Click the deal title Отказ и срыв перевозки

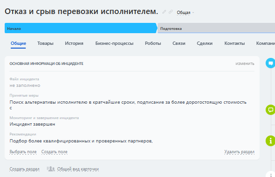coord(81,12)
